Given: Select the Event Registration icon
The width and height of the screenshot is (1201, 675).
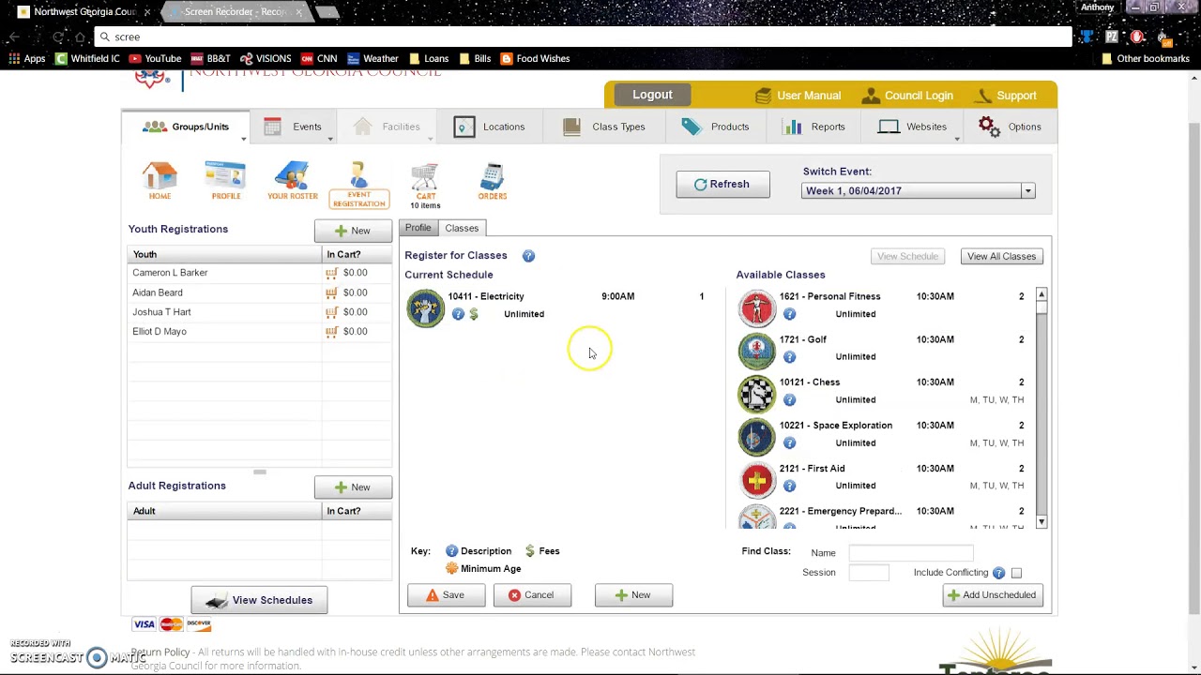Looking at the screenshot, I should tap(358, 185).
